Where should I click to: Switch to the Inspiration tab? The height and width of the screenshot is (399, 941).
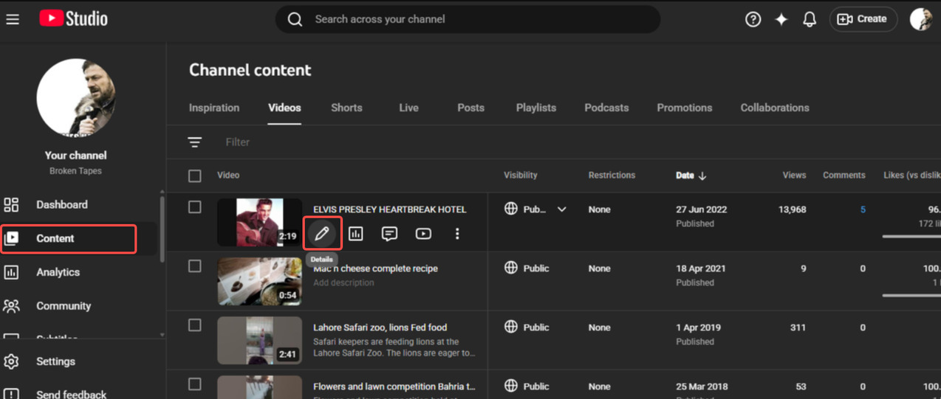tap(214, 108)
